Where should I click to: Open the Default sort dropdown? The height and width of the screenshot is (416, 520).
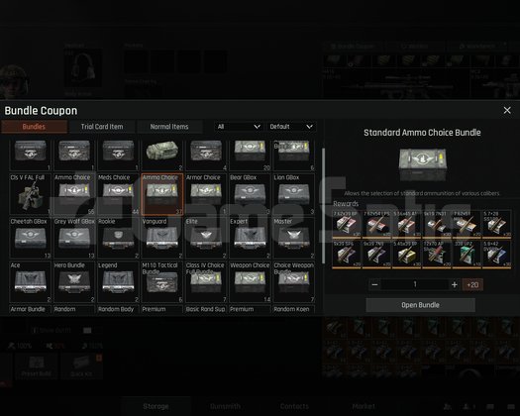click(x=291, y=127)
